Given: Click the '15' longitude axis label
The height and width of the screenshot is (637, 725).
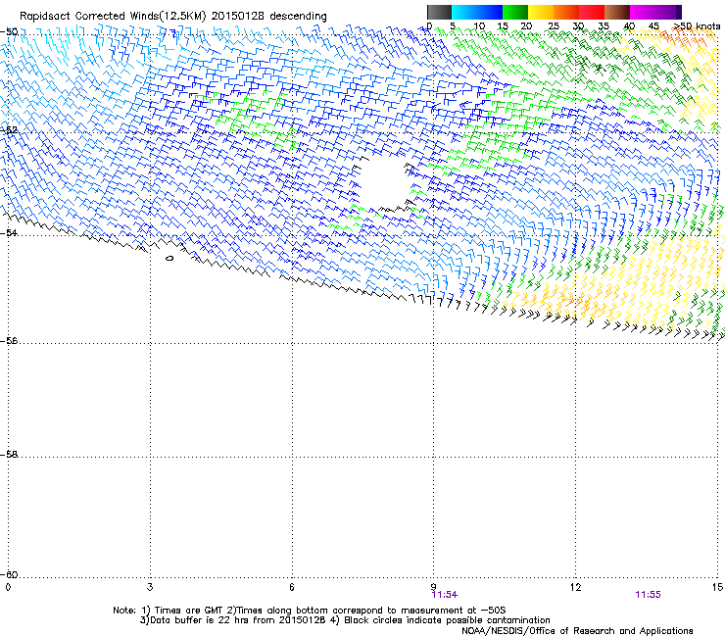Looking at the screenshot, I should click(717, 587).
